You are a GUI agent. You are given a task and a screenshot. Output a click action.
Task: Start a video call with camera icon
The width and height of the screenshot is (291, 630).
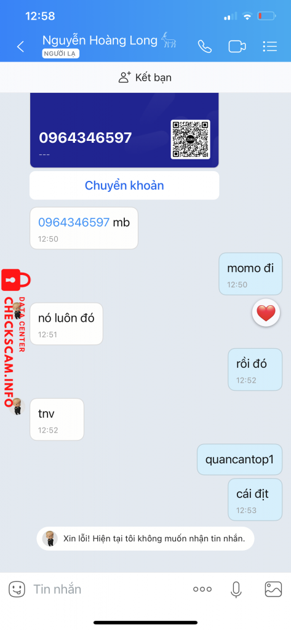point(237,47)
